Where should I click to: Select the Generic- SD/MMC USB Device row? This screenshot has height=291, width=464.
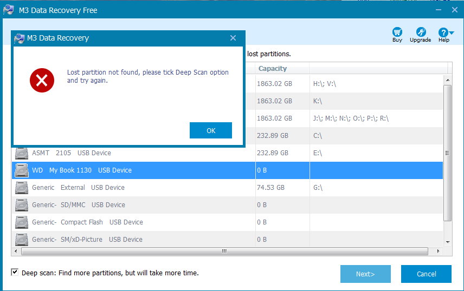coord(227,205)
